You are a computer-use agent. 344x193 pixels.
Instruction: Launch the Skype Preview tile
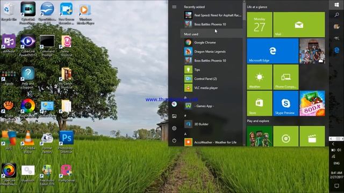point(286,103)
